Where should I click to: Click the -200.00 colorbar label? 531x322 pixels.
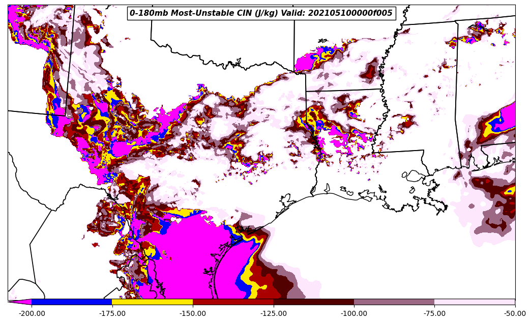click(32, 313)
